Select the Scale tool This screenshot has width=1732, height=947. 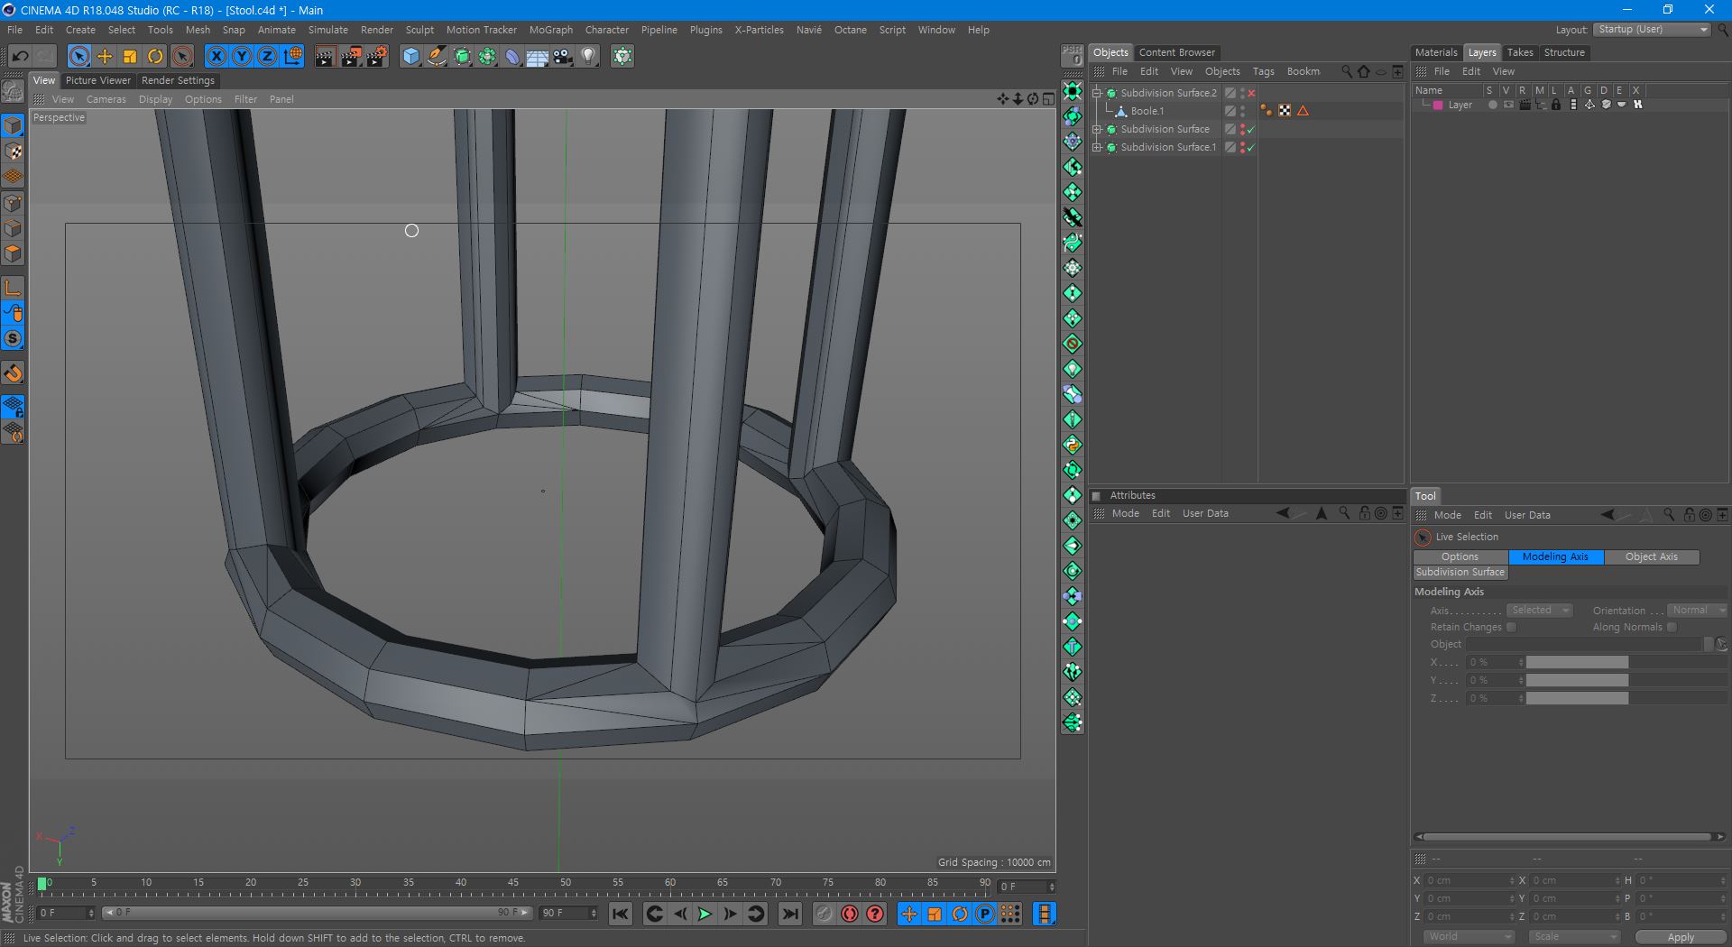click(130, 56)
